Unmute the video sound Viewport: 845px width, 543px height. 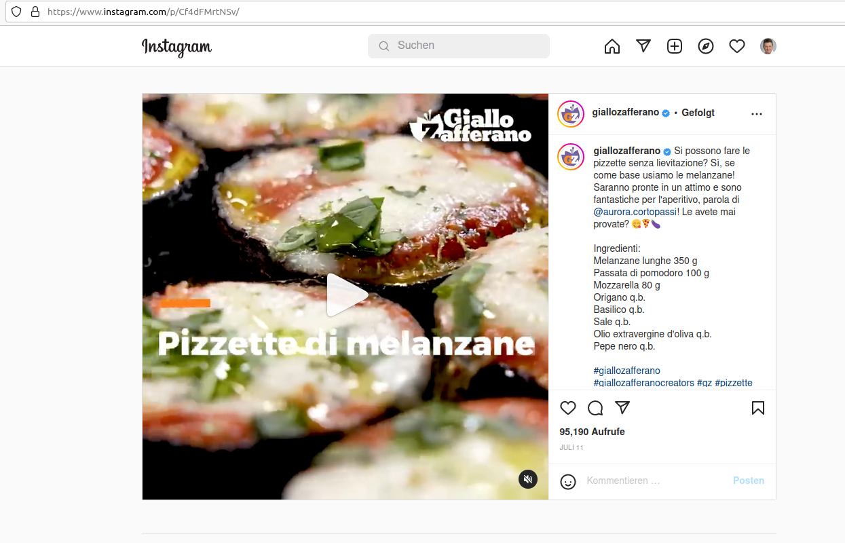coord(528,479)
